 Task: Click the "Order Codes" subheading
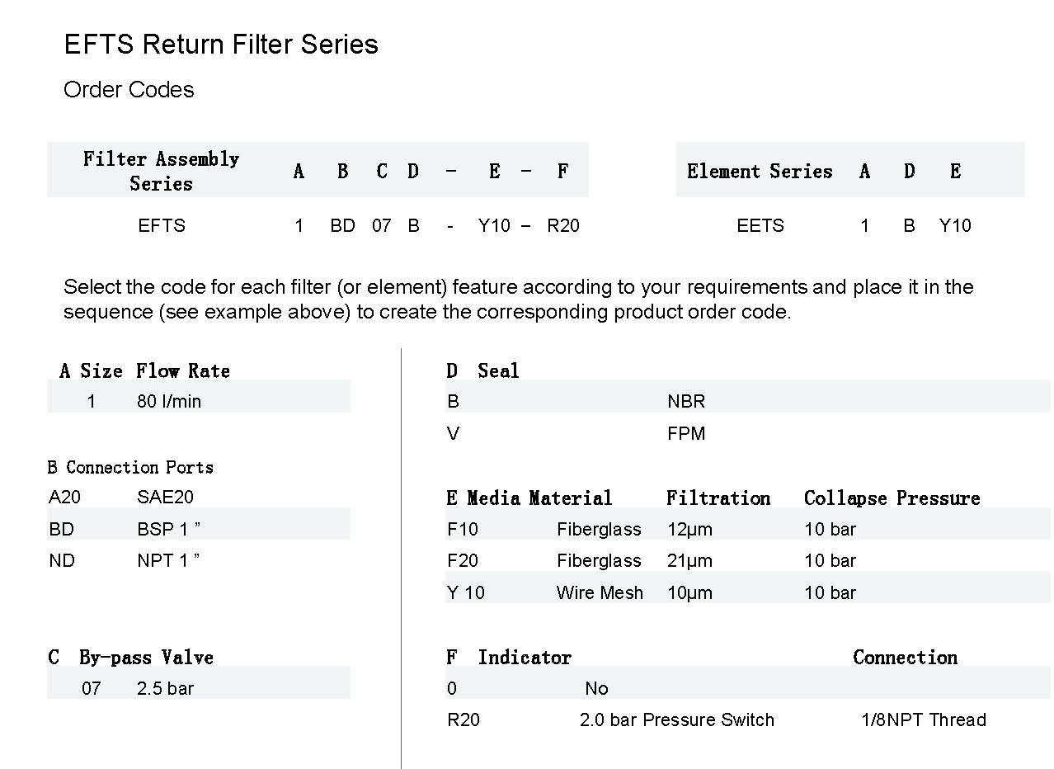[x=129, y=90]
